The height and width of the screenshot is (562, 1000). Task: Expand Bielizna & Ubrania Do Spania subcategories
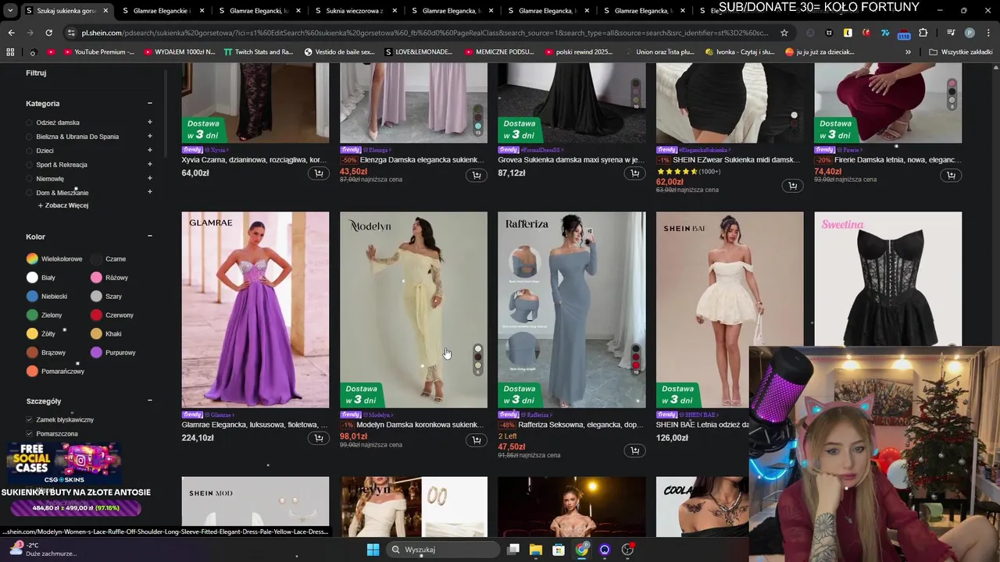click(x=149, y=136)
